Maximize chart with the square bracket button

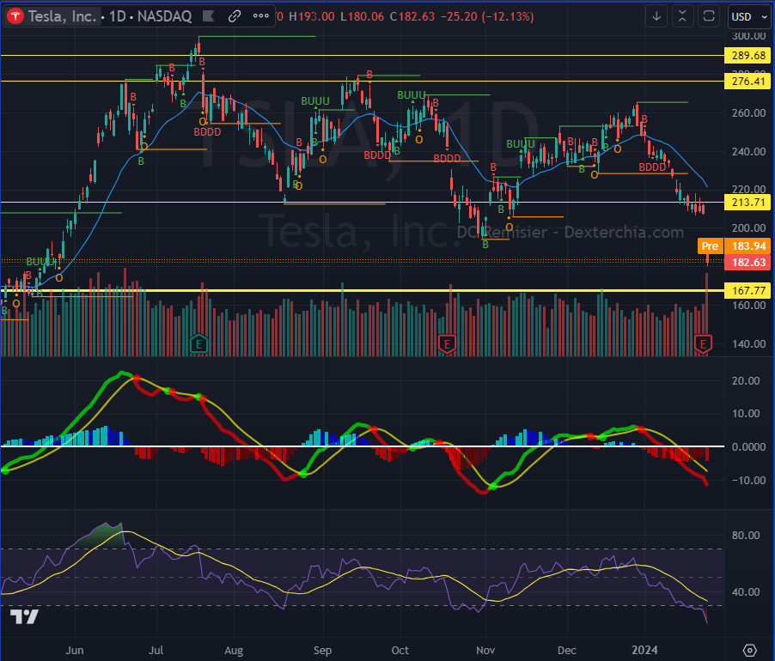coord(709,16)
